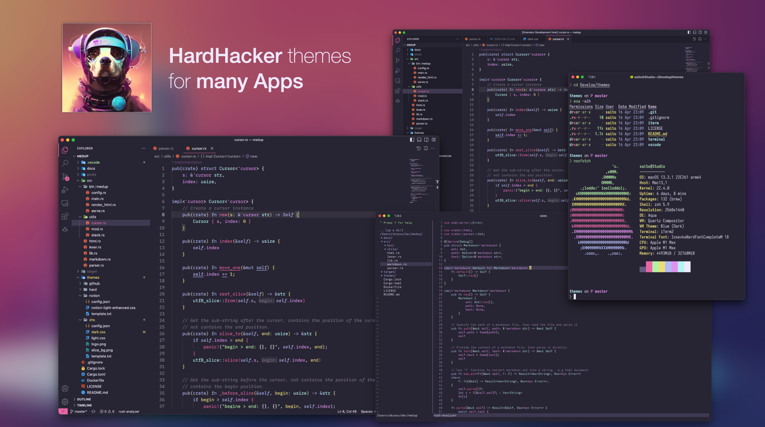
Task: Open Search icon in back VS Code window
Action: 398,50
